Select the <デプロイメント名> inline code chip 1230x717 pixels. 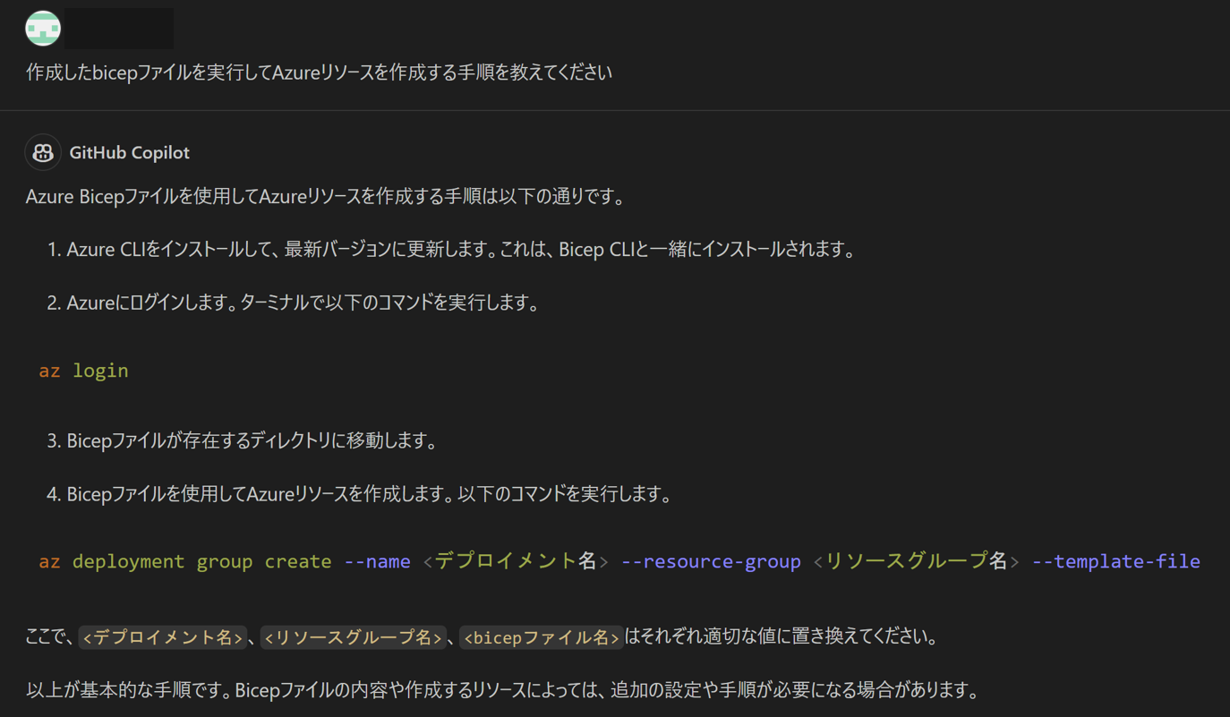[162, 636]
